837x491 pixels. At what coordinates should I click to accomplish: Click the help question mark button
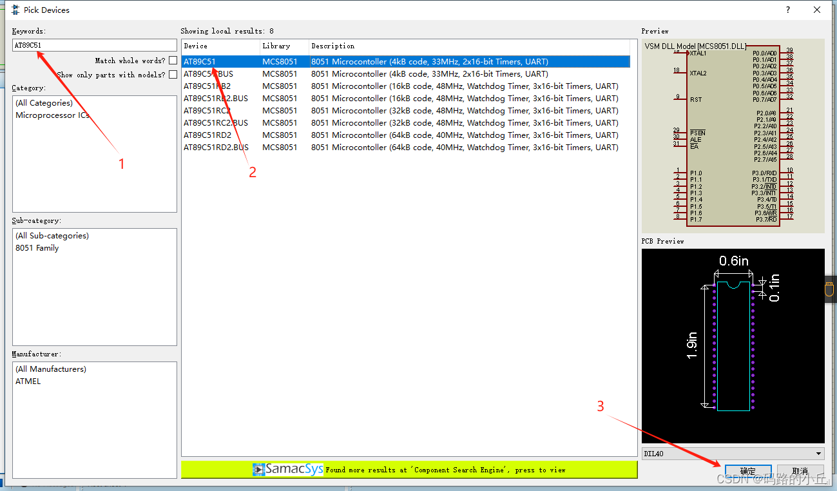[787, 10]
